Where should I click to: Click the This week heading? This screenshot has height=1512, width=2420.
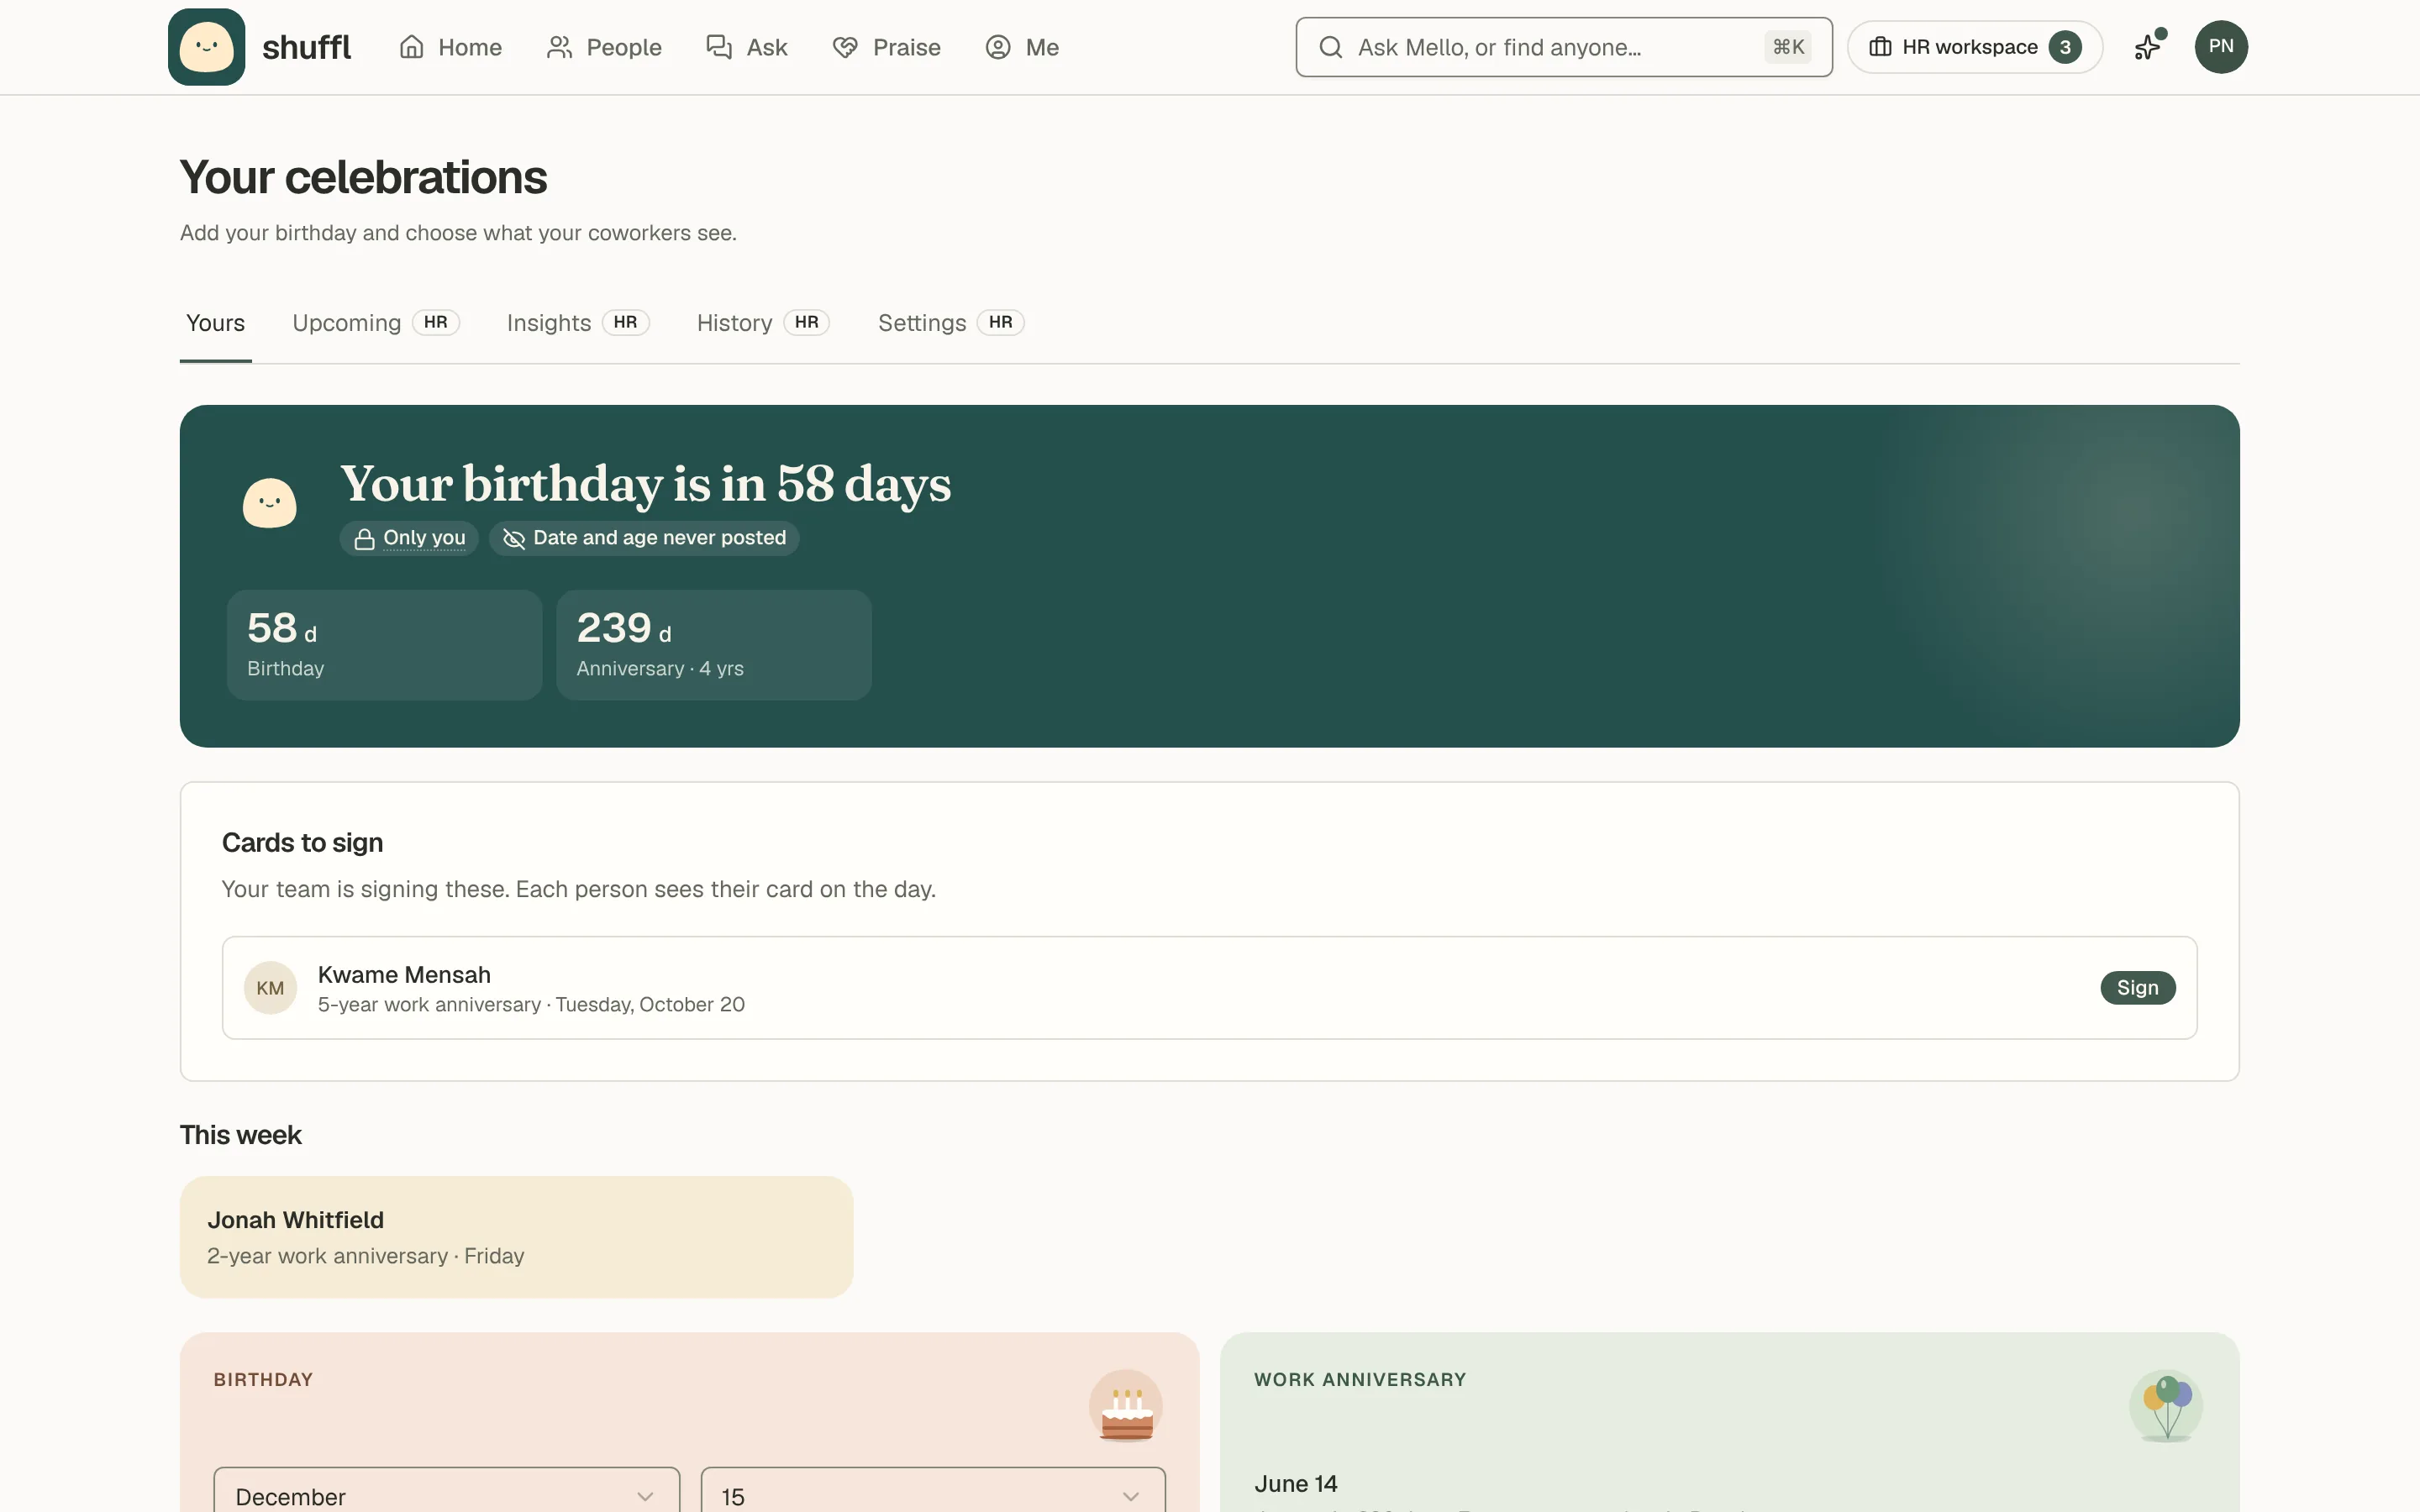[240, 1135]
